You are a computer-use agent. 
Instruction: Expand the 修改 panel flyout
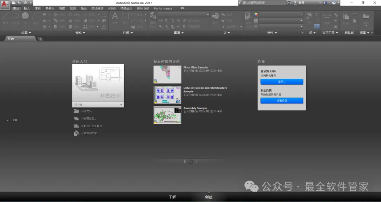tap(80, 33)
